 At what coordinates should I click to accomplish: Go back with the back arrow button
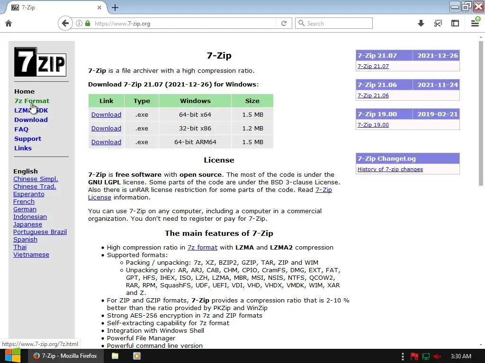pos(65,23)
